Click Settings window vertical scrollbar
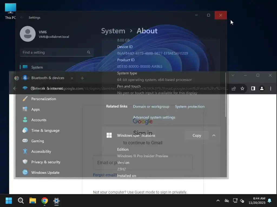 pyautogui.click(x=225, y=95)
